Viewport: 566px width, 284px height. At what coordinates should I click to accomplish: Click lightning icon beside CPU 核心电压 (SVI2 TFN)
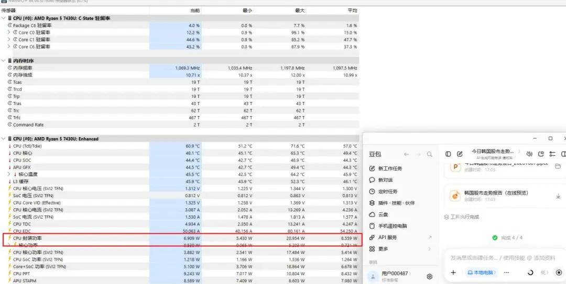[x=10, y=188]
